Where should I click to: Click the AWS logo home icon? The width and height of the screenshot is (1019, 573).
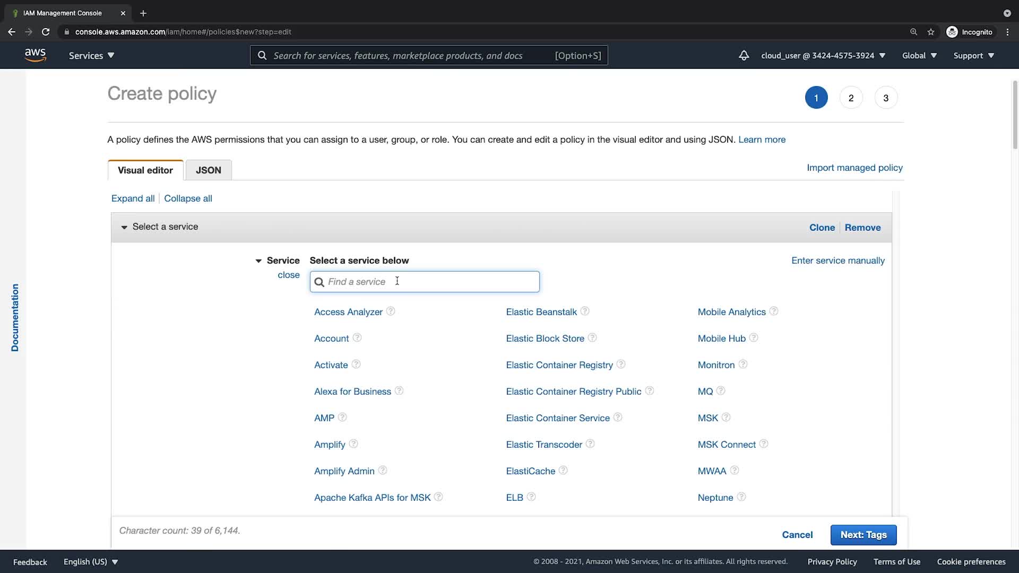[x=35, y=55]
